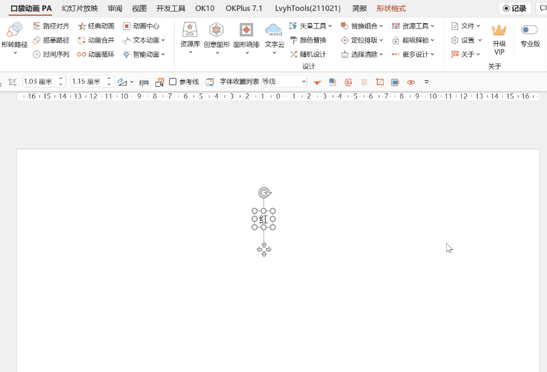
Task: Click the align objects icon
Action: (x=144, y=83)
